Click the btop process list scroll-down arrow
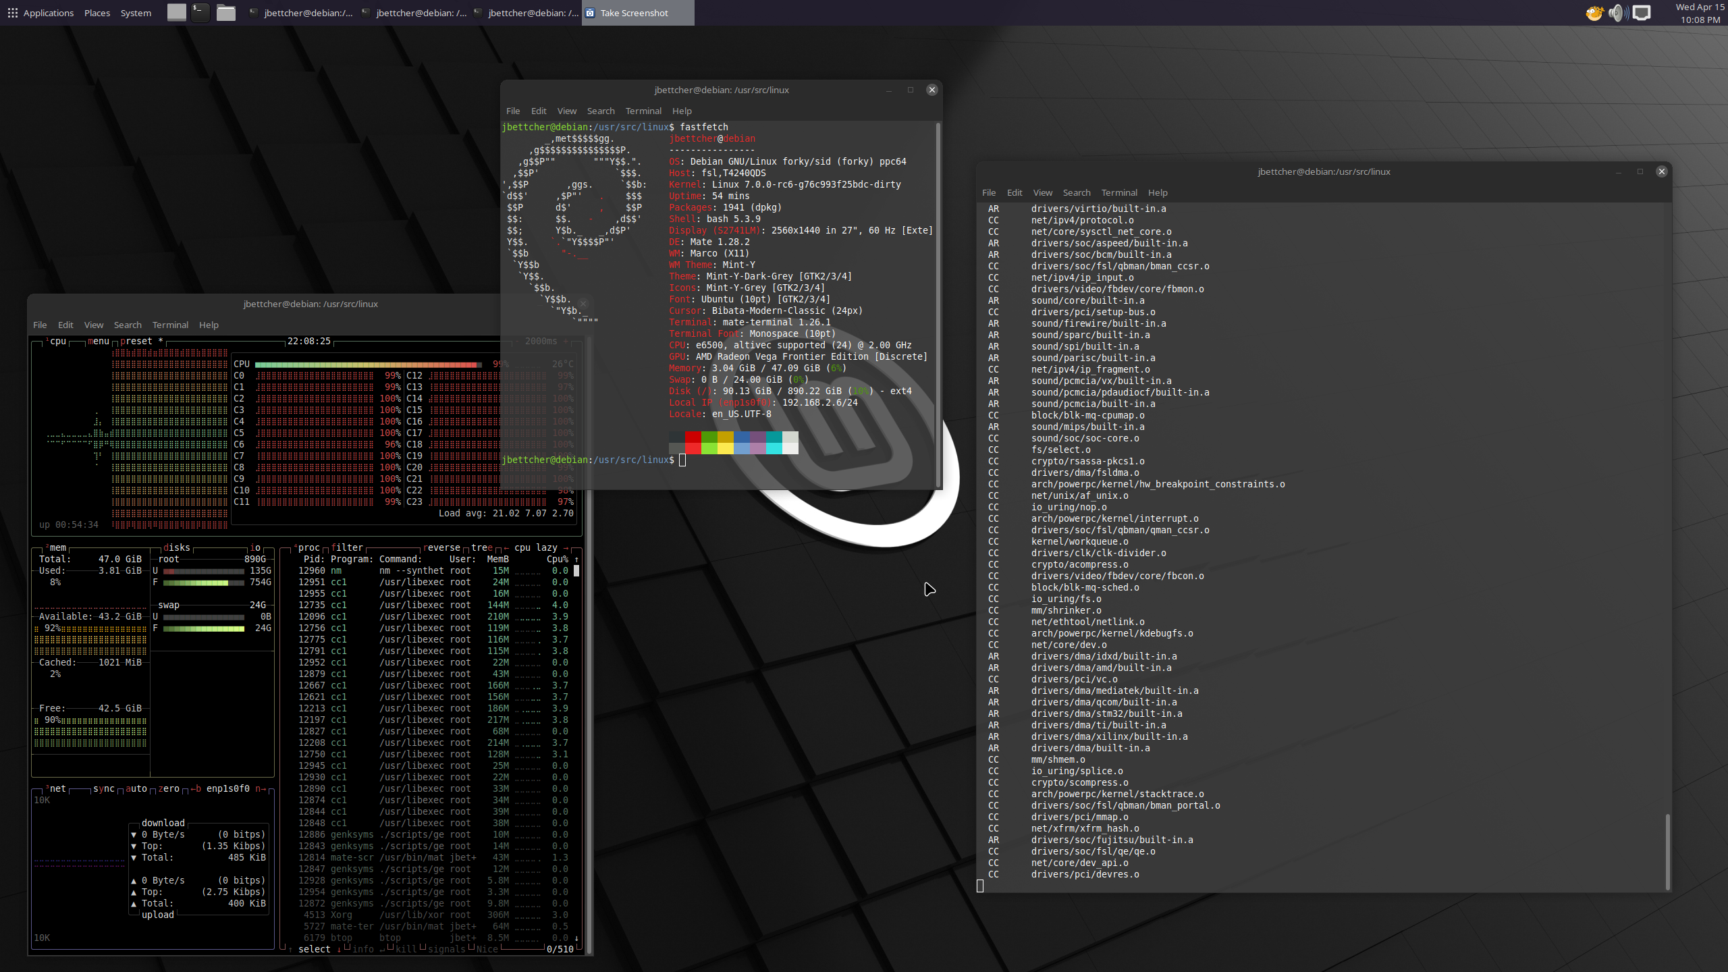1728x972 pixels. tap(576, 938)
